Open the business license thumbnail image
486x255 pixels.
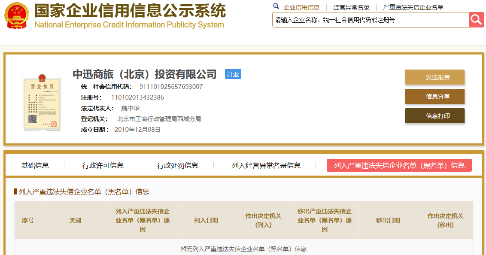(42, 103)
